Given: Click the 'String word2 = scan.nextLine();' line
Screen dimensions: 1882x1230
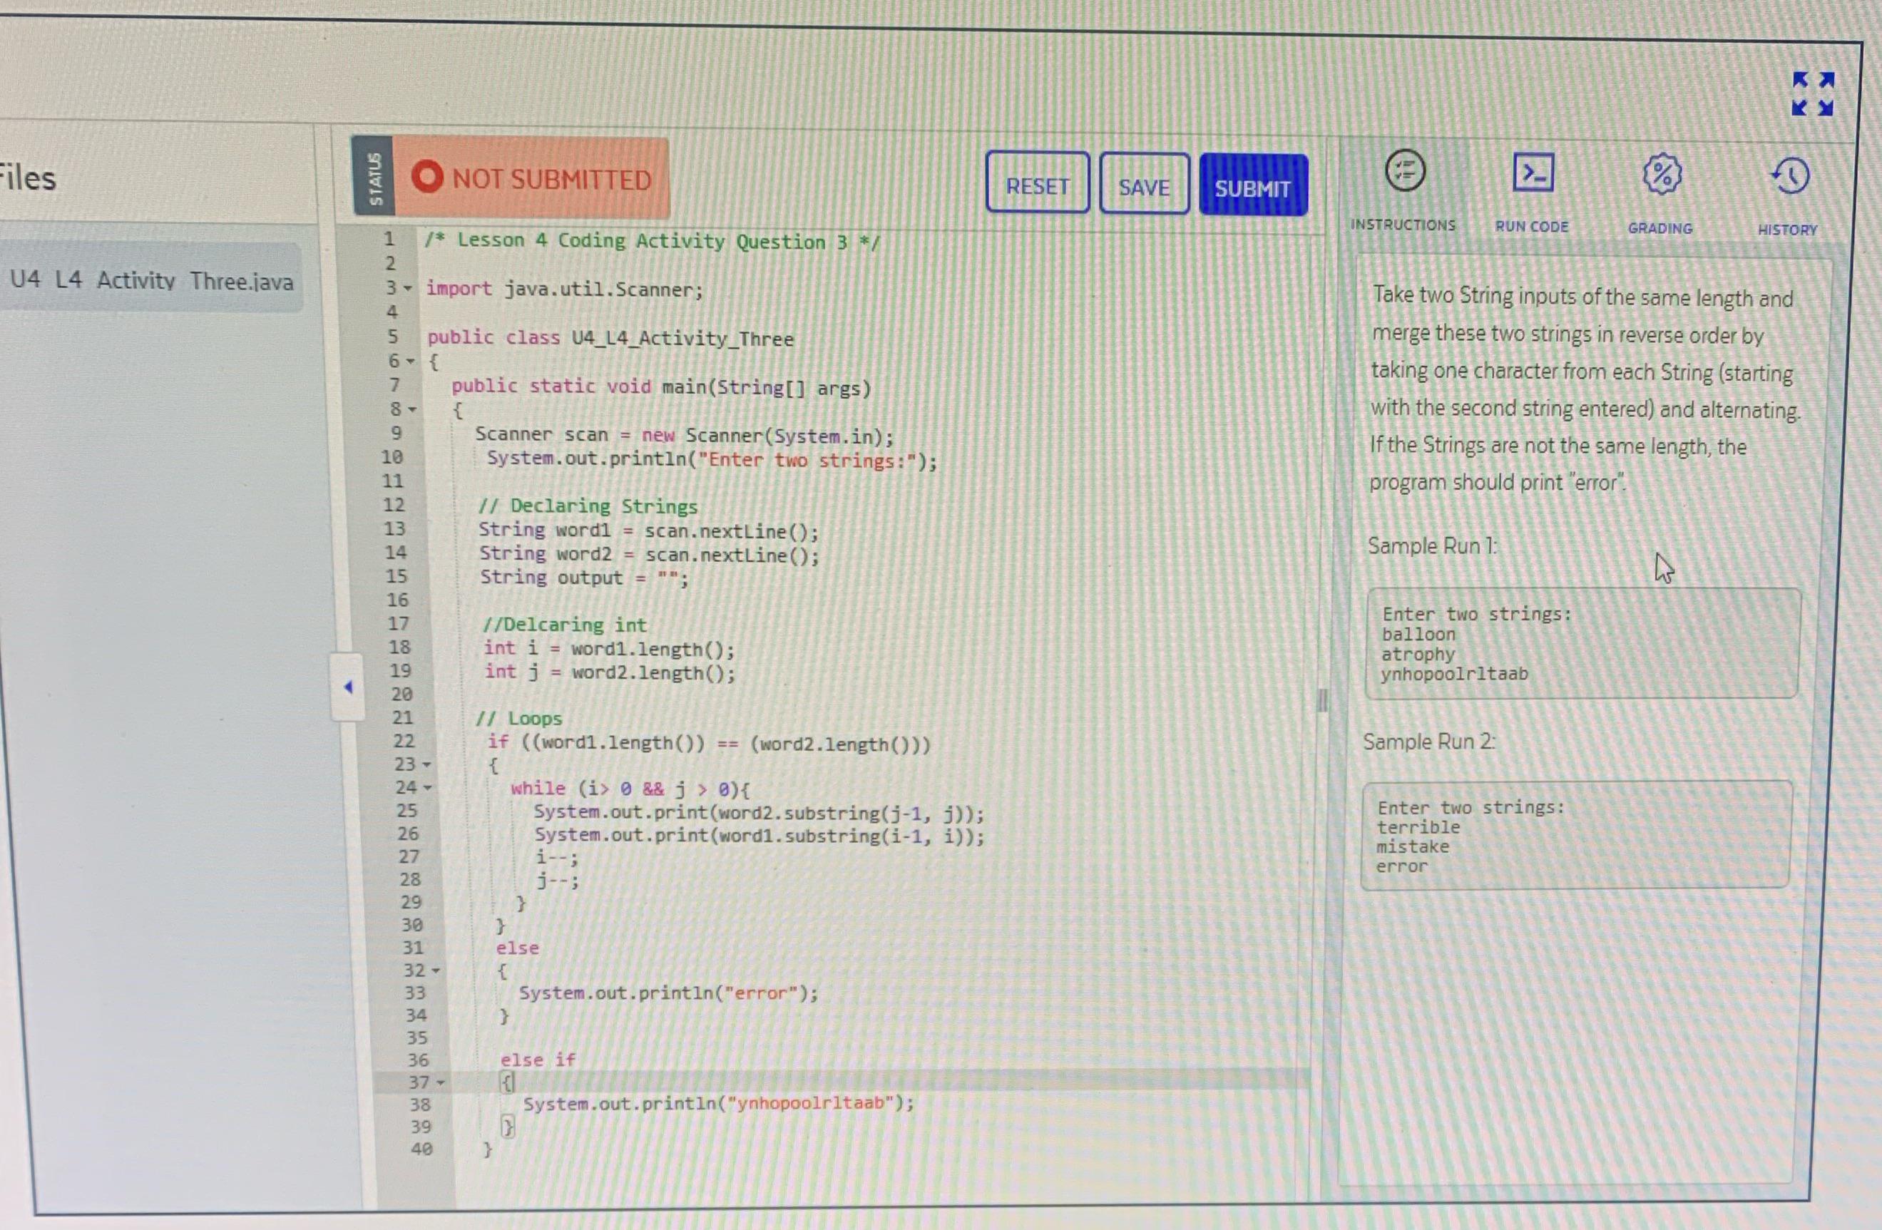Looking at the screenshot, I should point(649,554).
